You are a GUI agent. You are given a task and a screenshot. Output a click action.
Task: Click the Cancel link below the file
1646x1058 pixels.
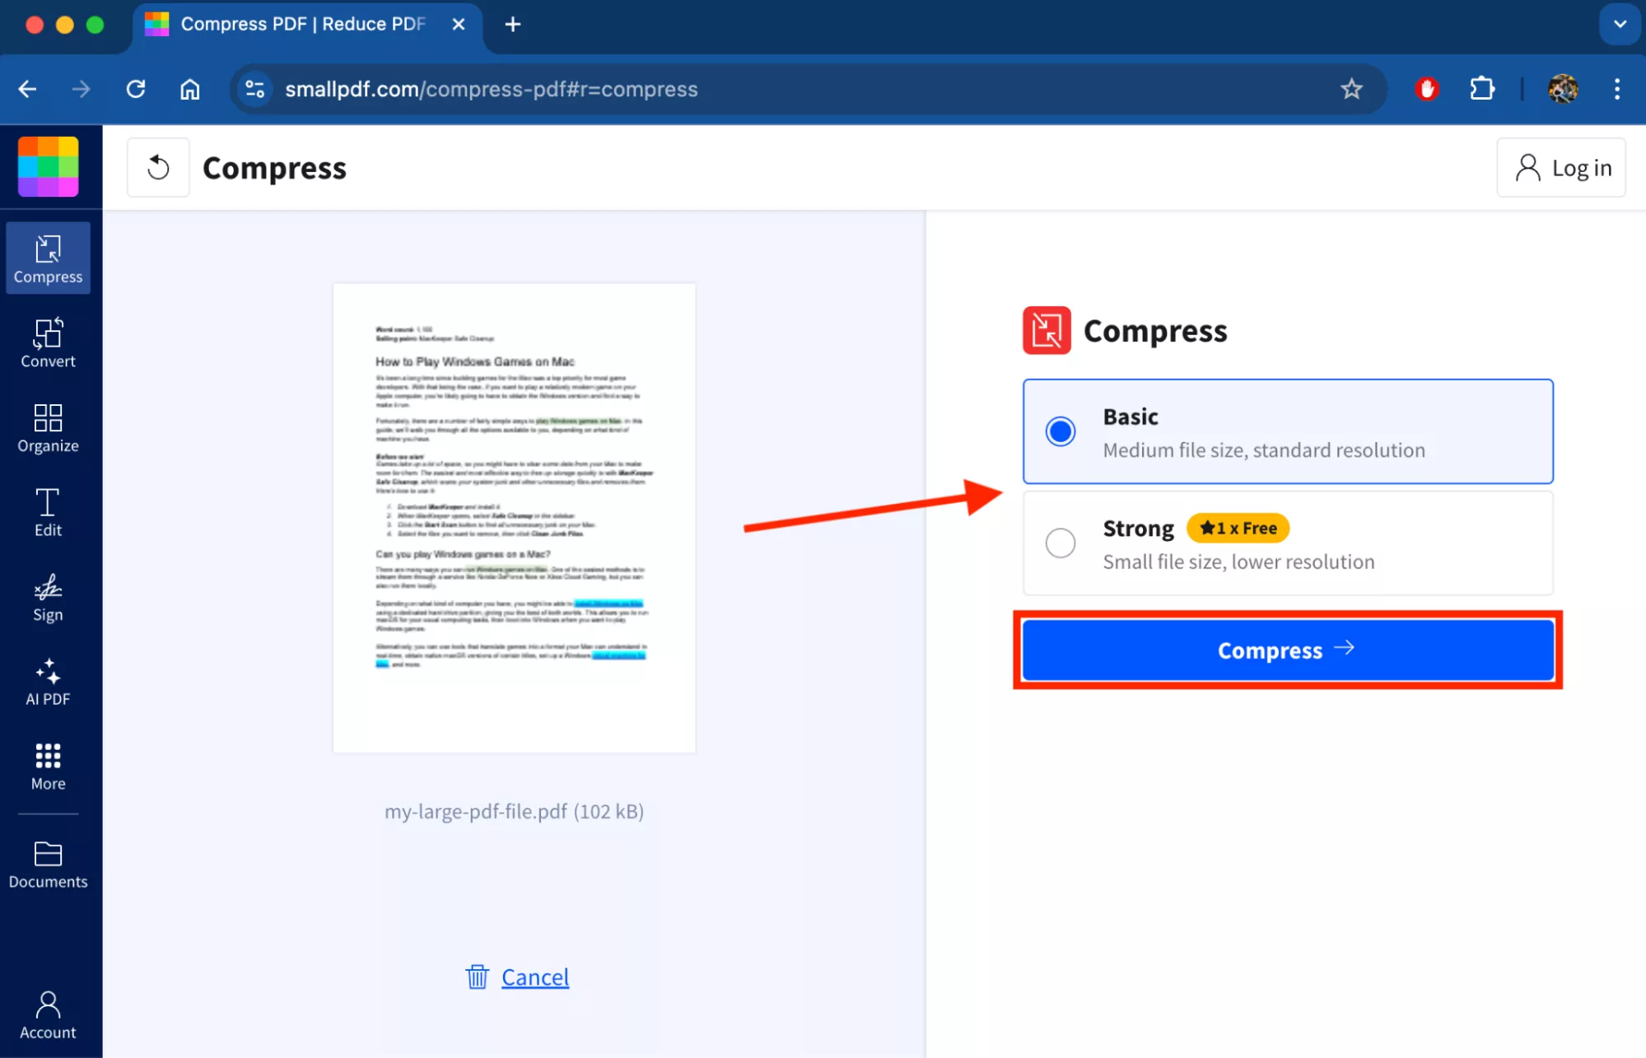(534, 977)
